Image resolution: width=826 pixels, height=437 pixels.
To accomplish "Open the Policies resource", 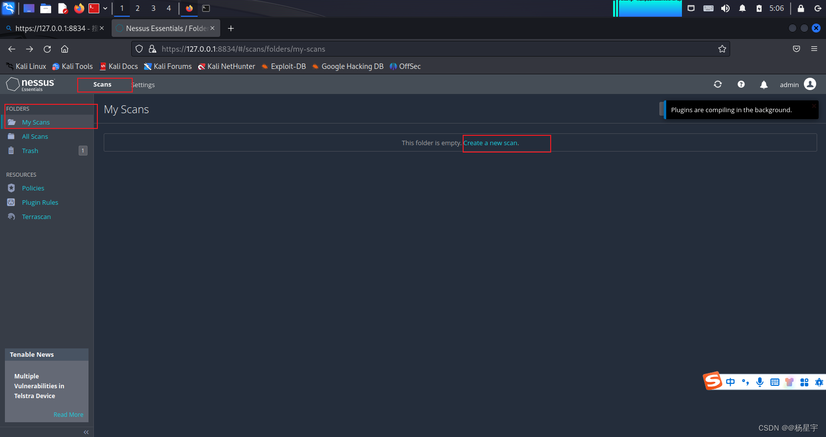I will pos(33,188).
